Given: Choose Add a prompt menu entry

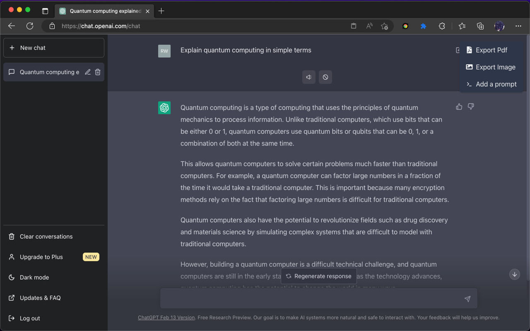Looking at the screenshot, I should (491, 84).
